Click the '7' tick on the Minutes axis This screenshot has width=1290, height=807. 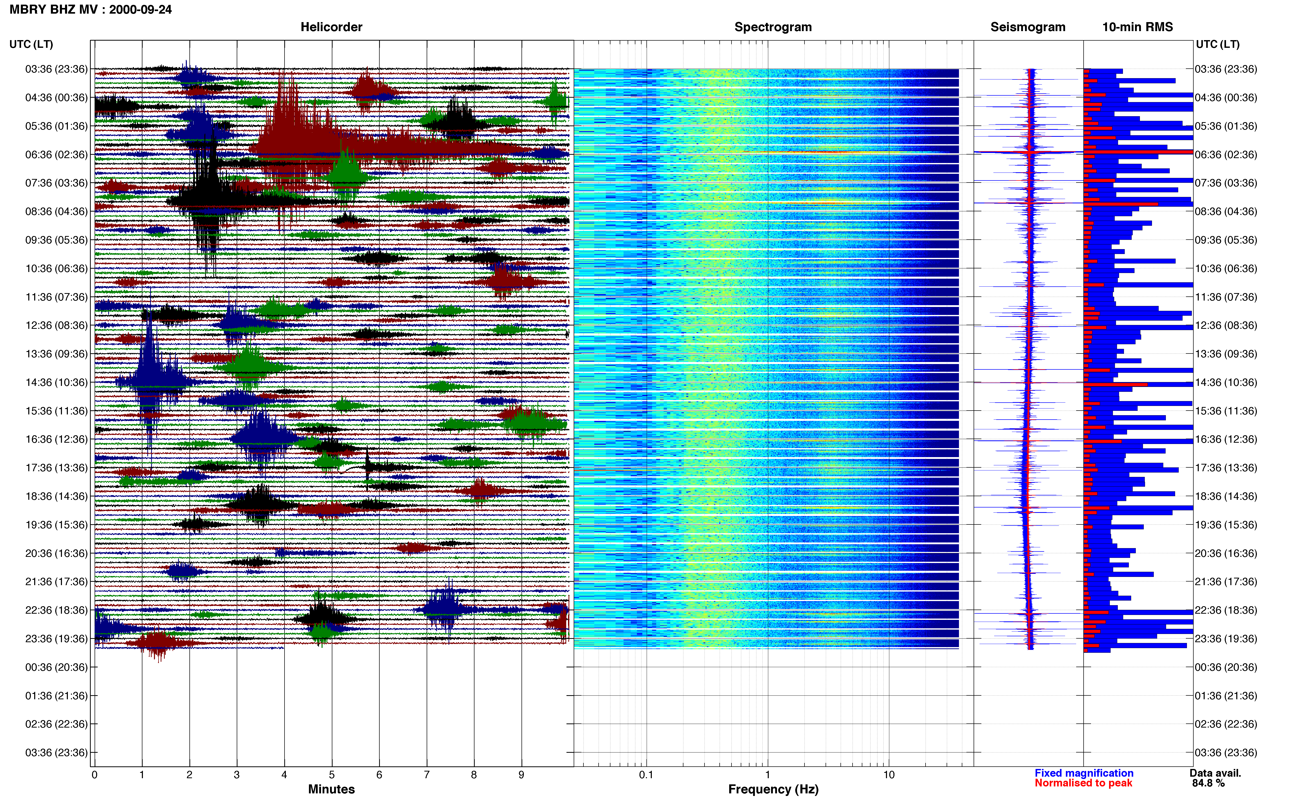(x=427, y=774)
